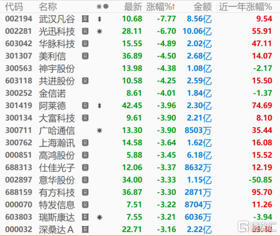Click the 代码 column header

(14, 7)
